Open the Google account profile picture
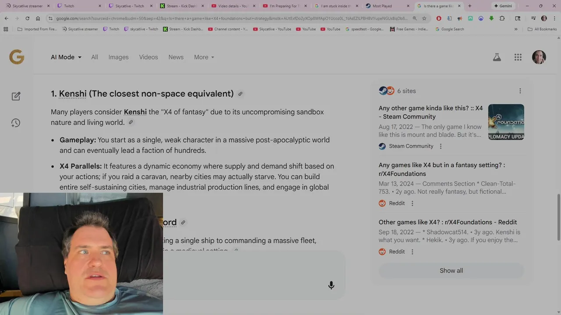The width and height of the screenshot is (561, 315). pyautogui.click(x=539, y=57)
